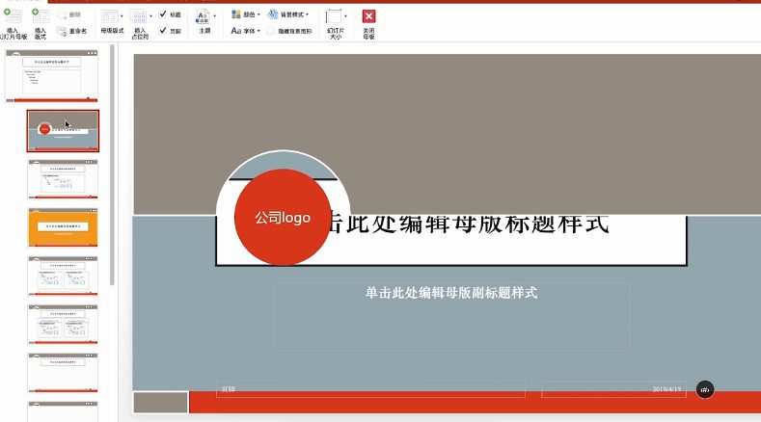Click Insert Layout icon
The width and height of the screenshot is (761, 422).
click(41, 16)
